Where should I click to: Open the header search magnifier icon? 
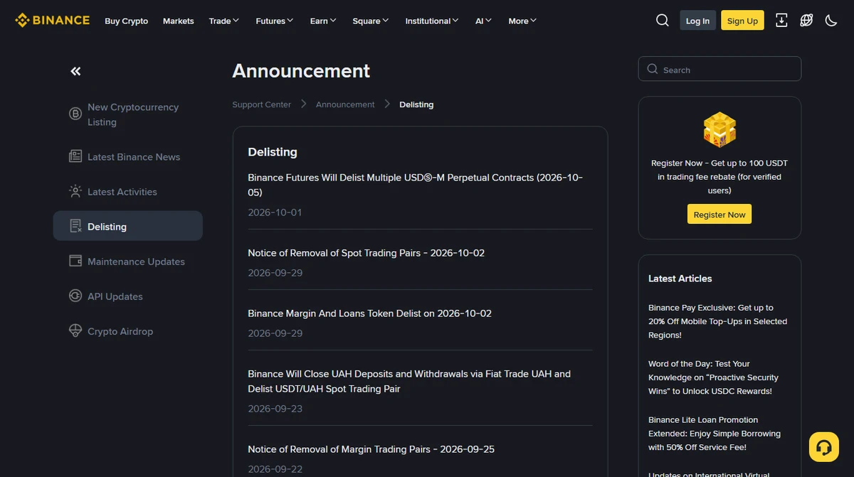(662, 21)
